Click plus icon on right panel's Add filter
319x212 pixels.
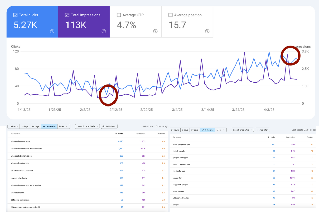tap(257, 130)
